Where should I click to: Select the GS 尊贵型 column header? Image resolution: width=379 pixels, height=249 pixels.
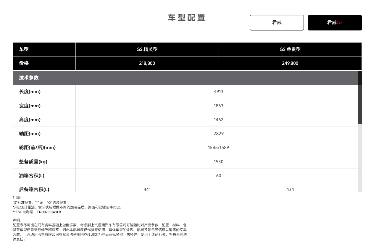(290, 49)
